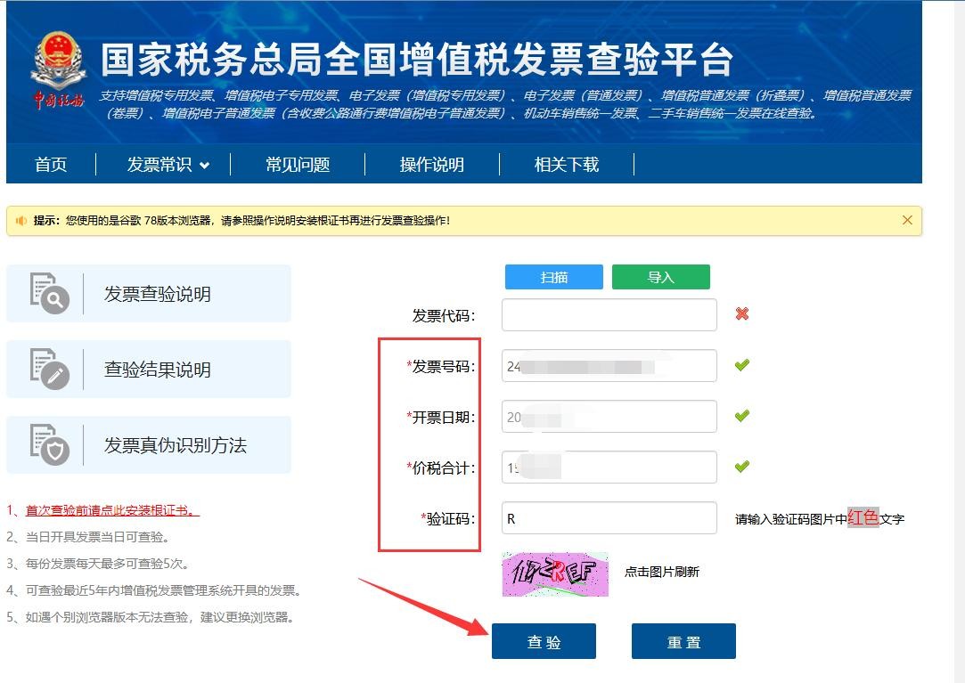This screenshot has height=683, width=965.
Task: Expand the 发票常识 dropdown menu
Action: (x=168, y=165)
